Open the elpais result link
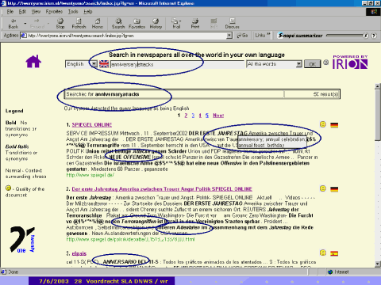381x285 pixels. [x=79, y=253]
